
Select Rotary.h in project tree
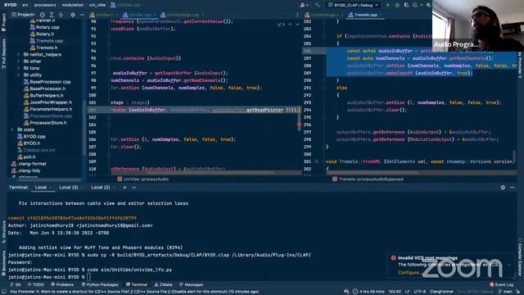pyautogui.click(x=42, y=34)
